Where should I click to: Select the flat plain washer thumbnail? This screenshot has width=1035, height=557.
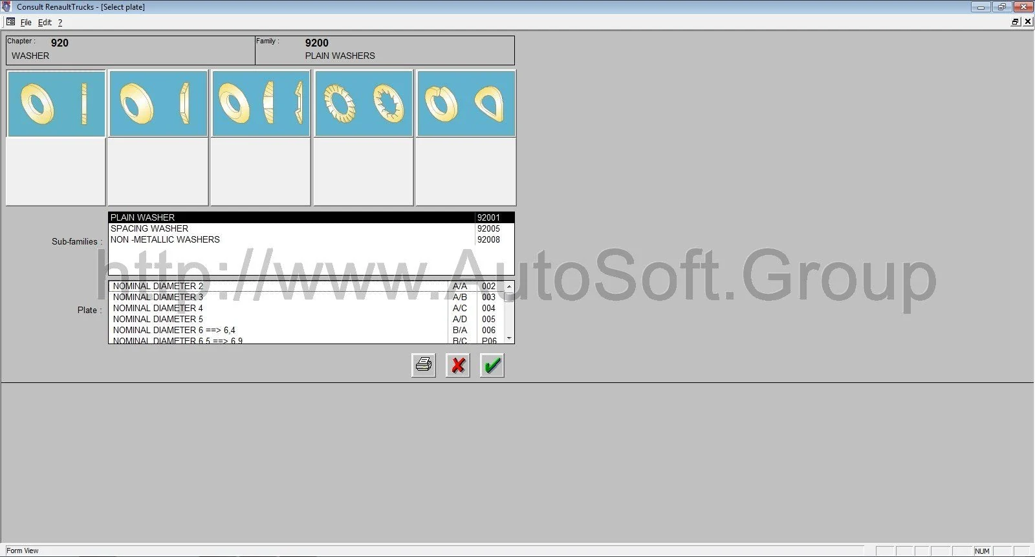click(x=56, y=104)
